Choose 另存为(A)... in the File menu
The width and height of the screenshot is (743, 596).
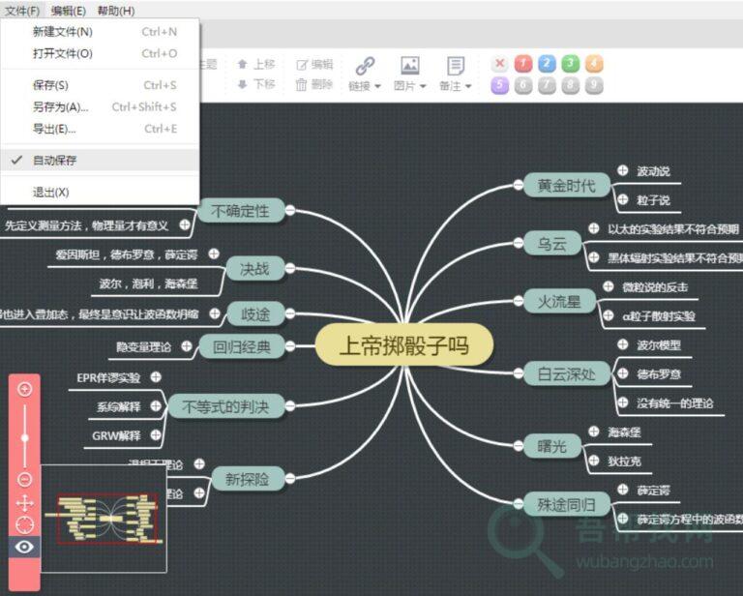point(60,106)
